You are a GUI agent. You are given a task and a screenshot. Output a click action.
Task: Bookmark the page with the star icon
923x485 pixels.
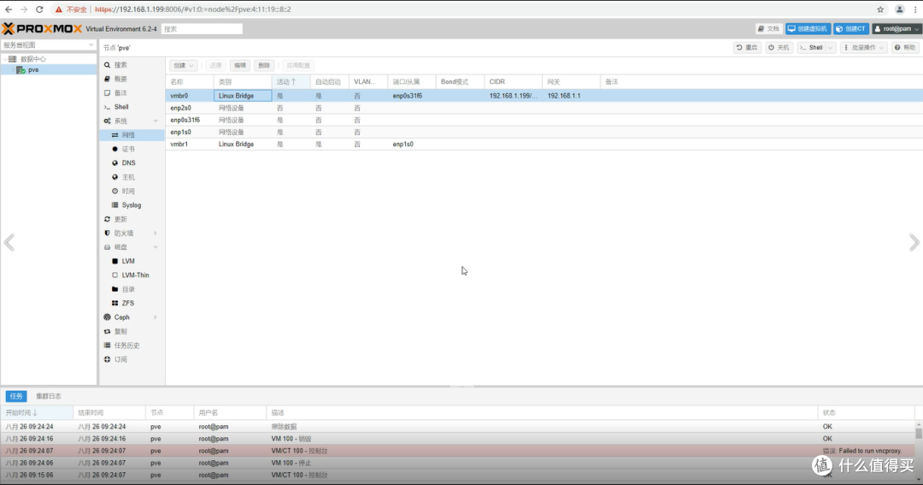pos(880,9)
